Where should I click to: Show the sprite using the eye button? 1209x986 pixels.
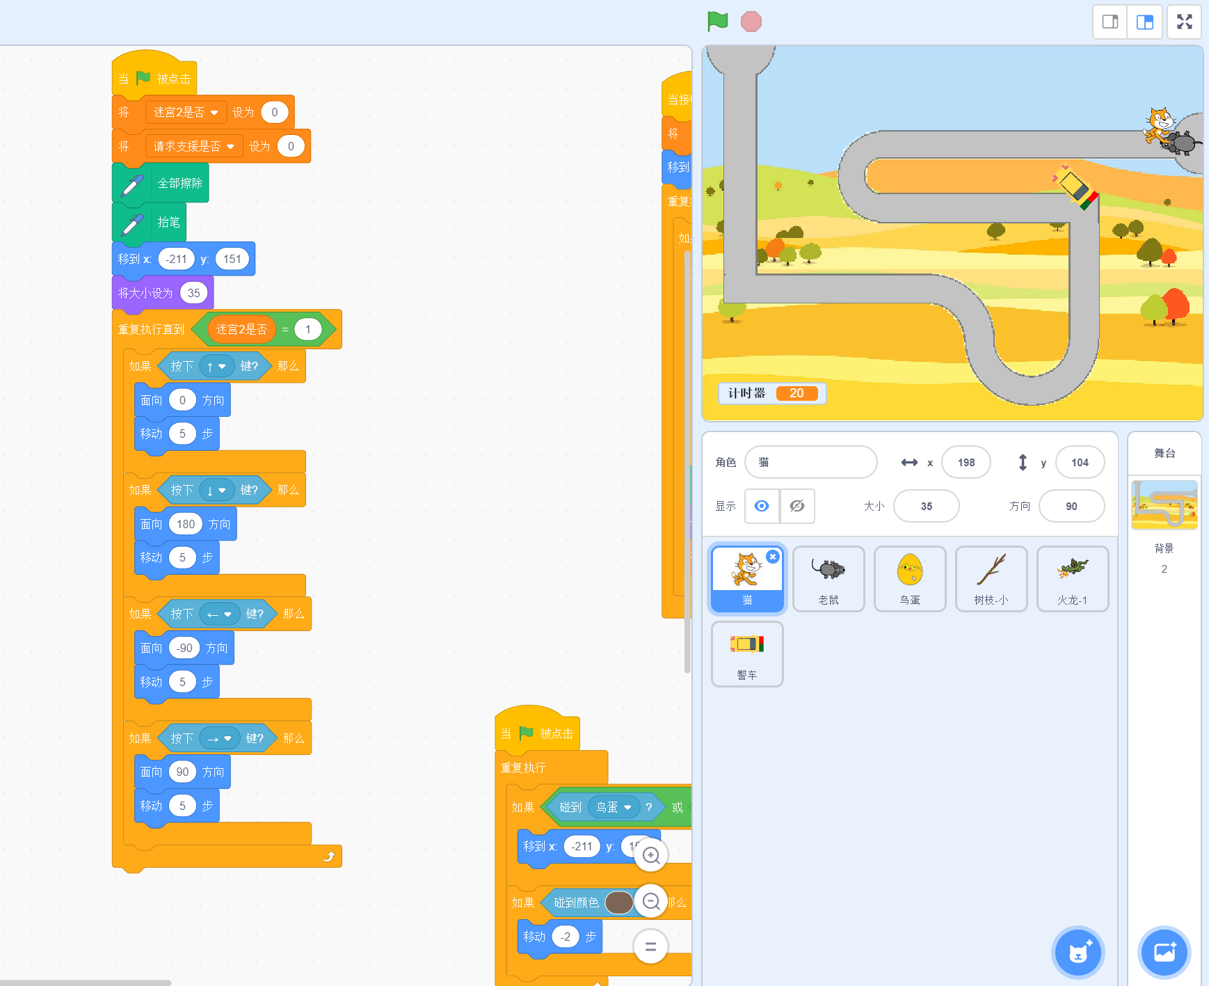tap(762, 506)
